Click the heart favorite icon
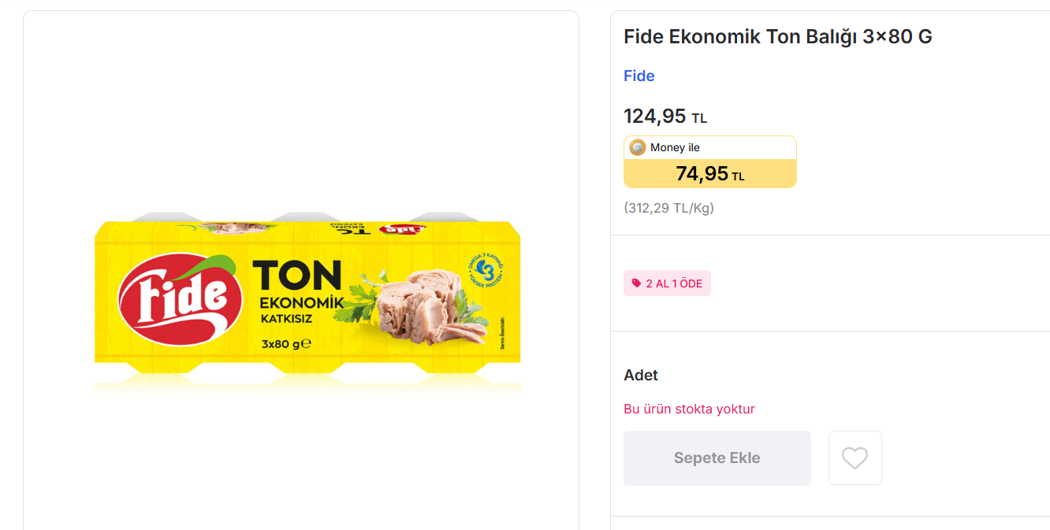This screenshot has height=530, width=1050. [x=855, y=458]
